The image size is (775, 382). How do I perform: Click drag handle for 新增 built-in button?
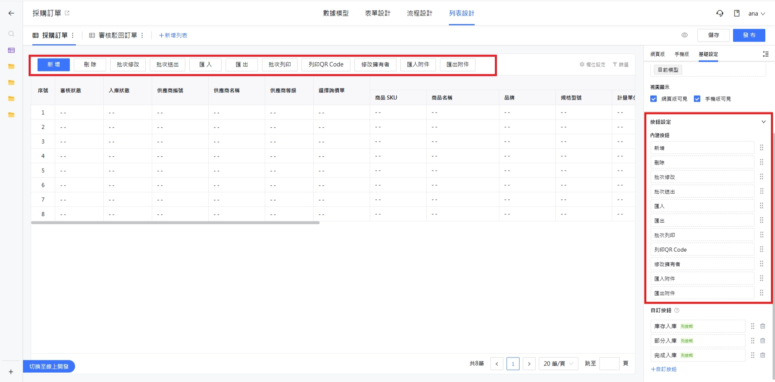point(762,148)
